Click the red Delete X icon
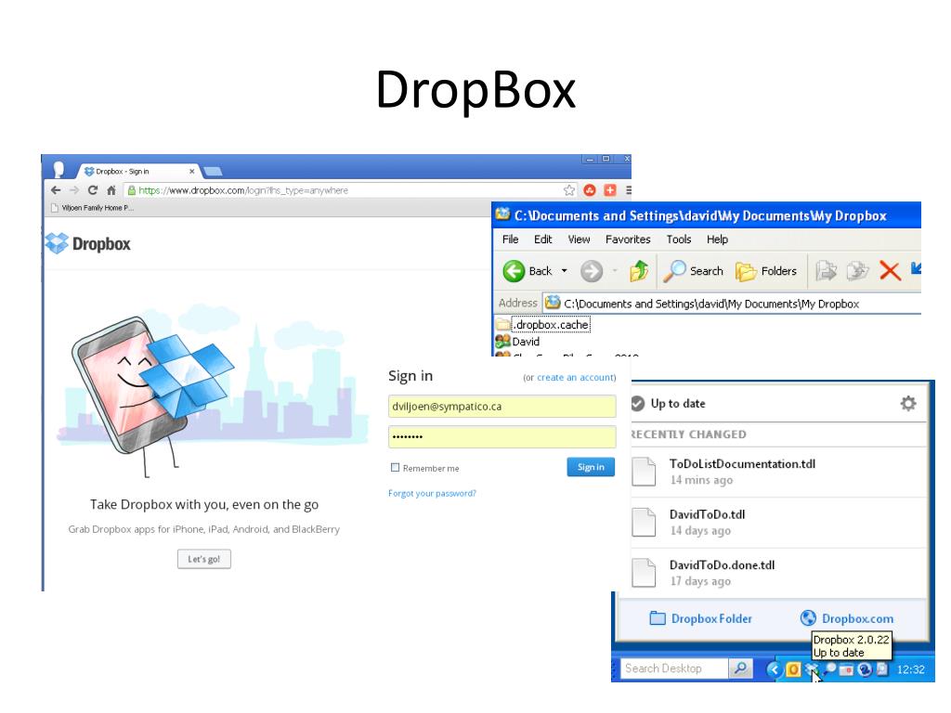Viewport: 951px width, 713px height. tap(890, 271)
